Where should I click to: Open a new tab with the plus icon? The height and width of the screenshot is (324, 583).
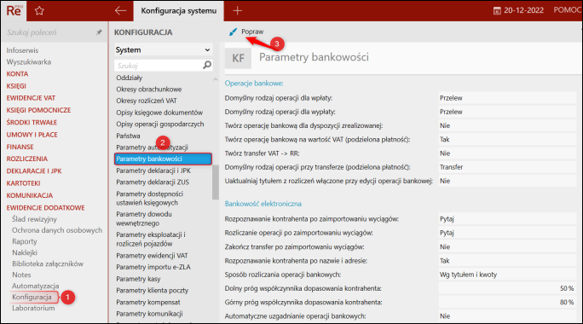pos(237,11)
